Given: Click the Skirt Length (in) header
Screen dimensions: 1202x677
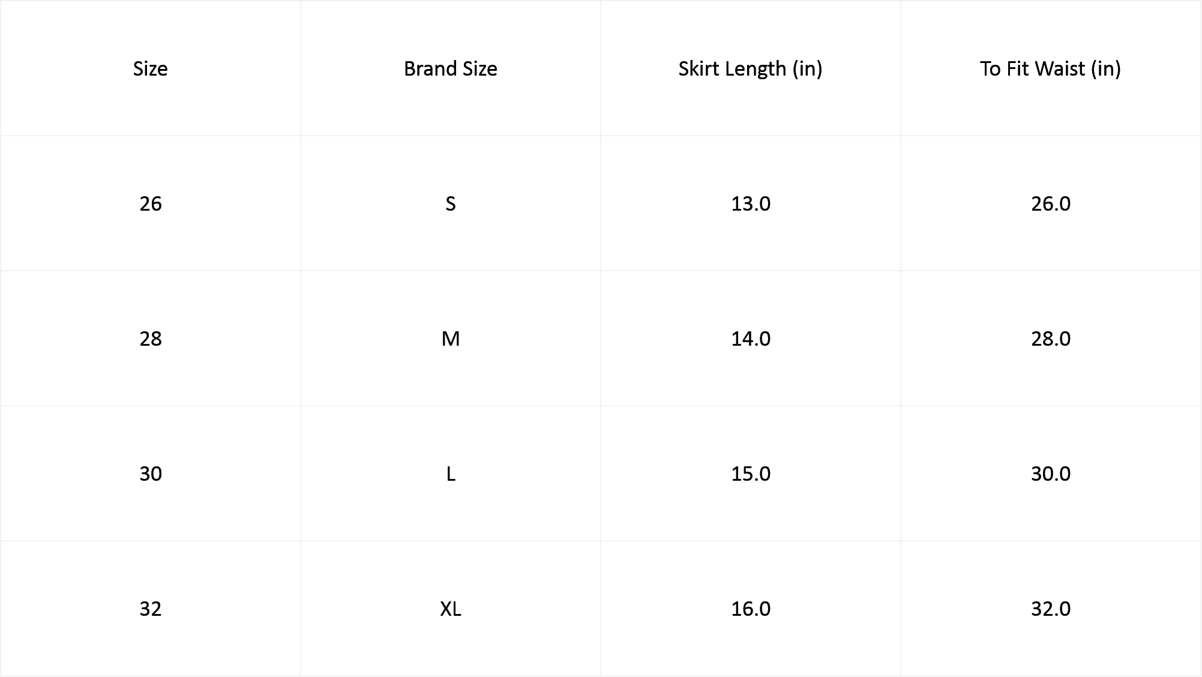Looking at the screenshot, I should pyautogui.click(x=750, y=68).
